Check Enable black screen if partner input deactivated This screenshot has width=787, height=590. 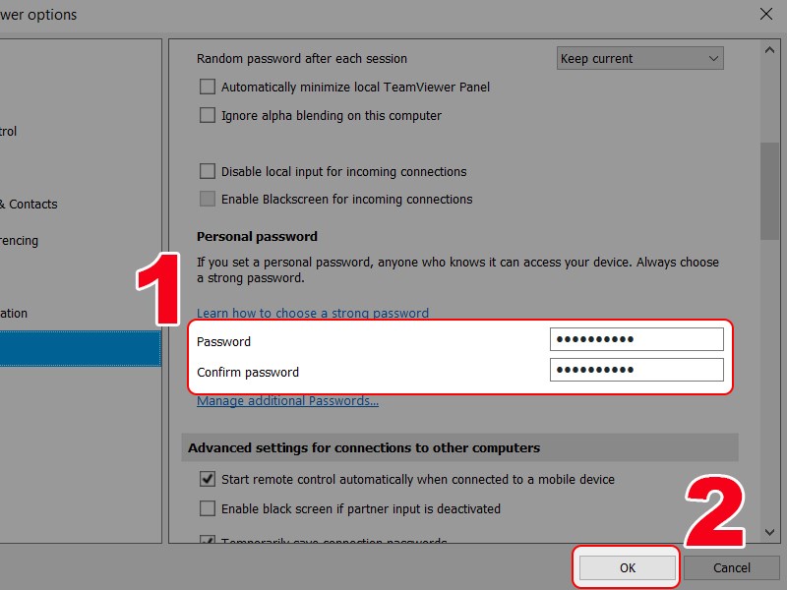point(208,508)
